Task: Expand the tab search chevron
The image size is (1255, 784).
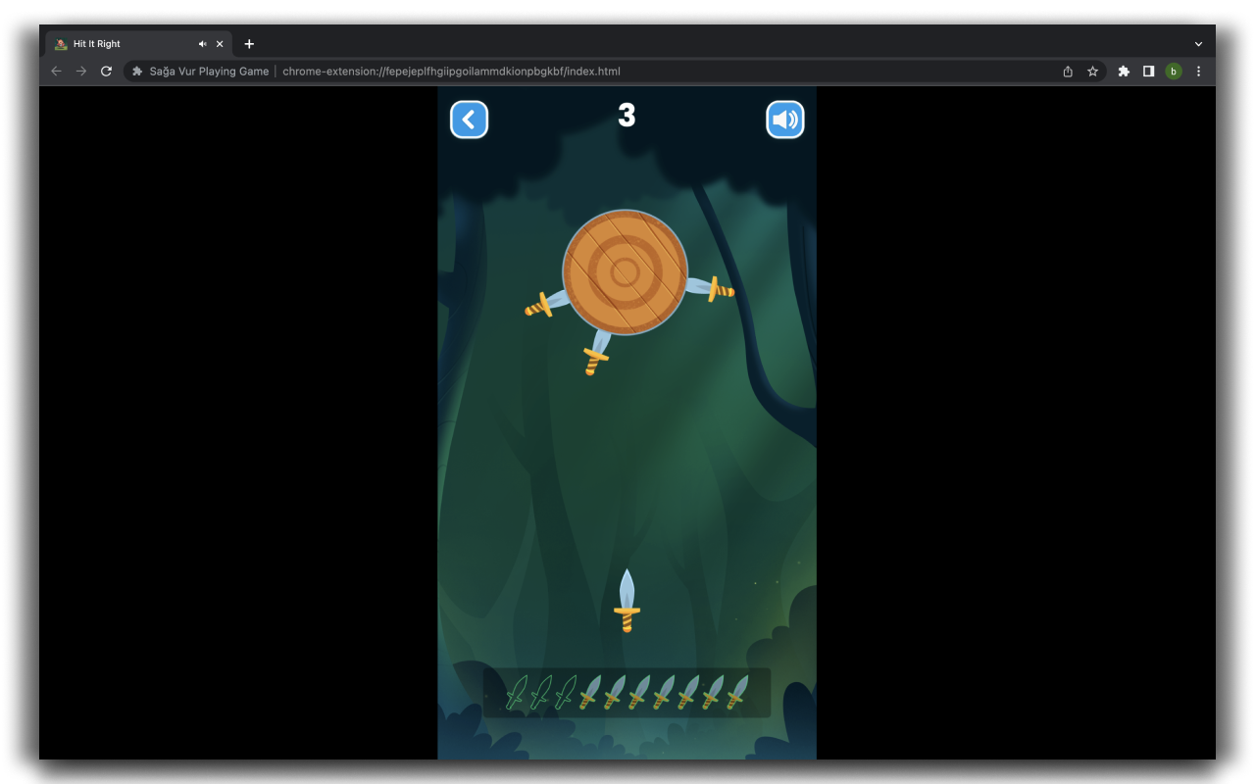Action: pos(1198,44)
